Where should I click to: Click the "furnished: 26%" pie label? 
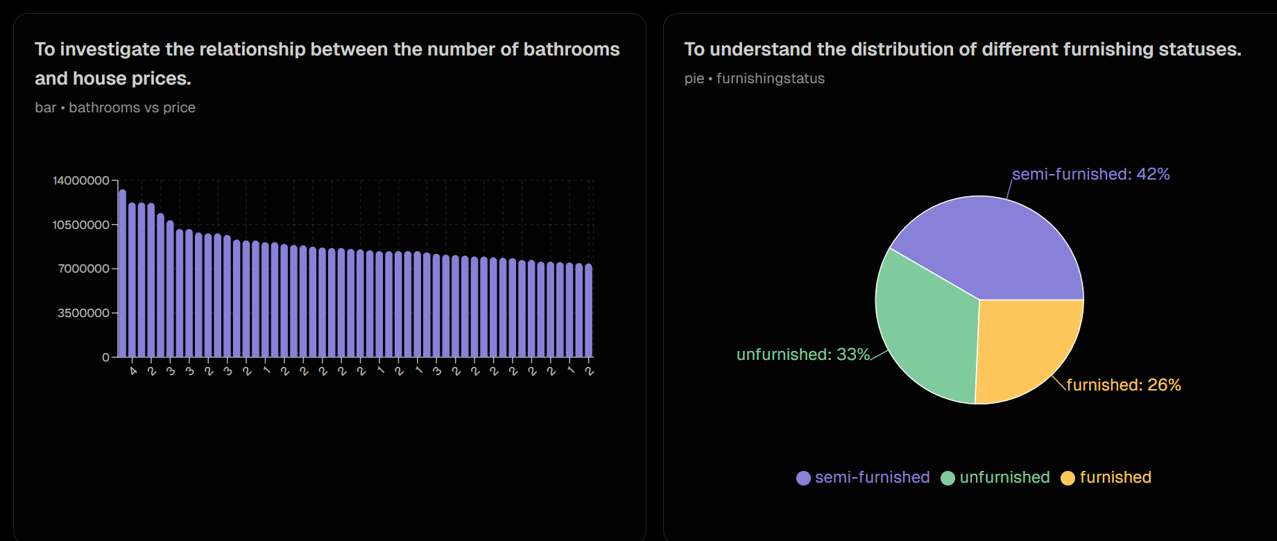coord(1124,385)
